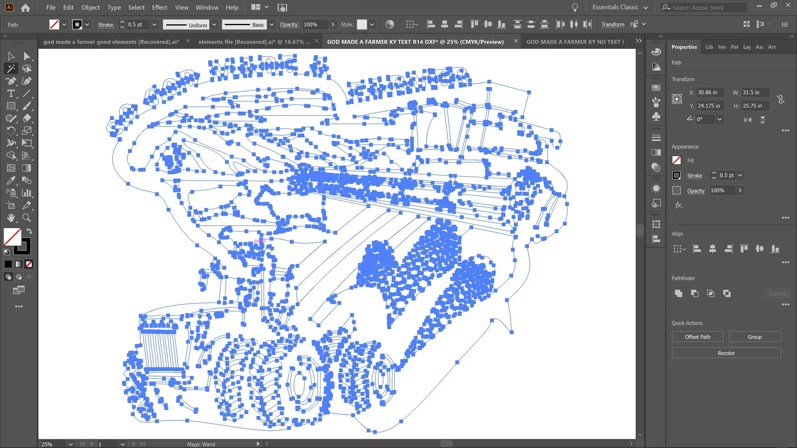
Task: Select the Type tool
Action: tap(11, 93)
